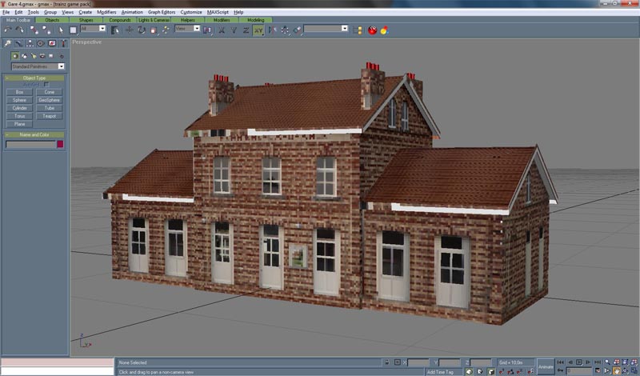
Task: Click the Undo arrow in main toolbar
Action: 7,30
